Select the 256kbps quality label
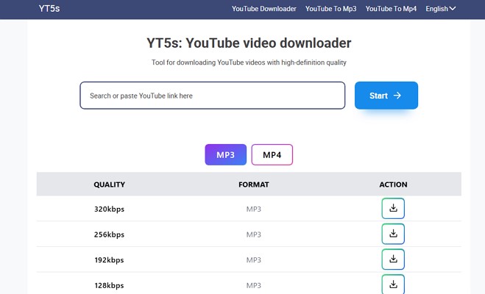 109,234
